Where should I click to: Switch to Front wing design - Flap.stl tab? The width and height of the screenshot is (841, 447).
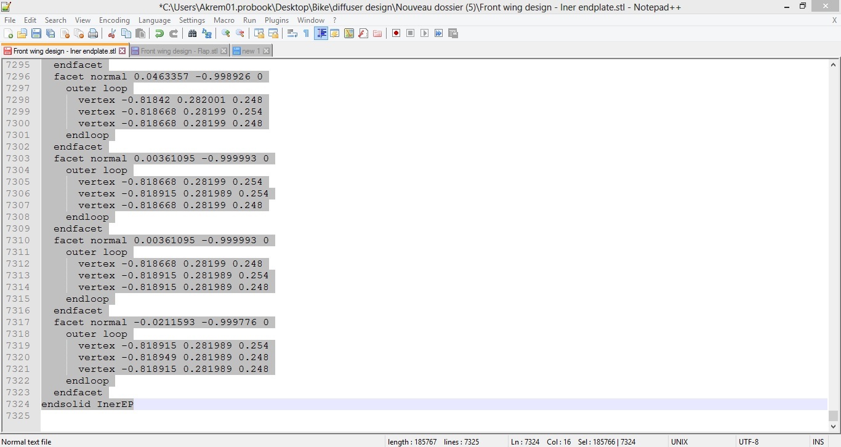click(x=179, y=51)
